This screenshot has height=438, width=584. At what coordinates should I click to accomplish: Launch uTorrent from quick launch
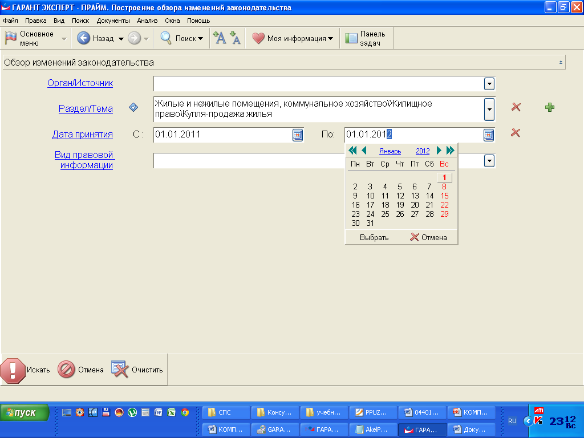click(x=132, y=412)
